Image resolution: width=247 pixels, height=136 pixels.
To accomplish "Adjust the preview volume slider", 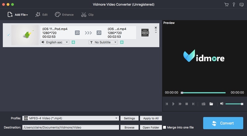I will (234, 104).
